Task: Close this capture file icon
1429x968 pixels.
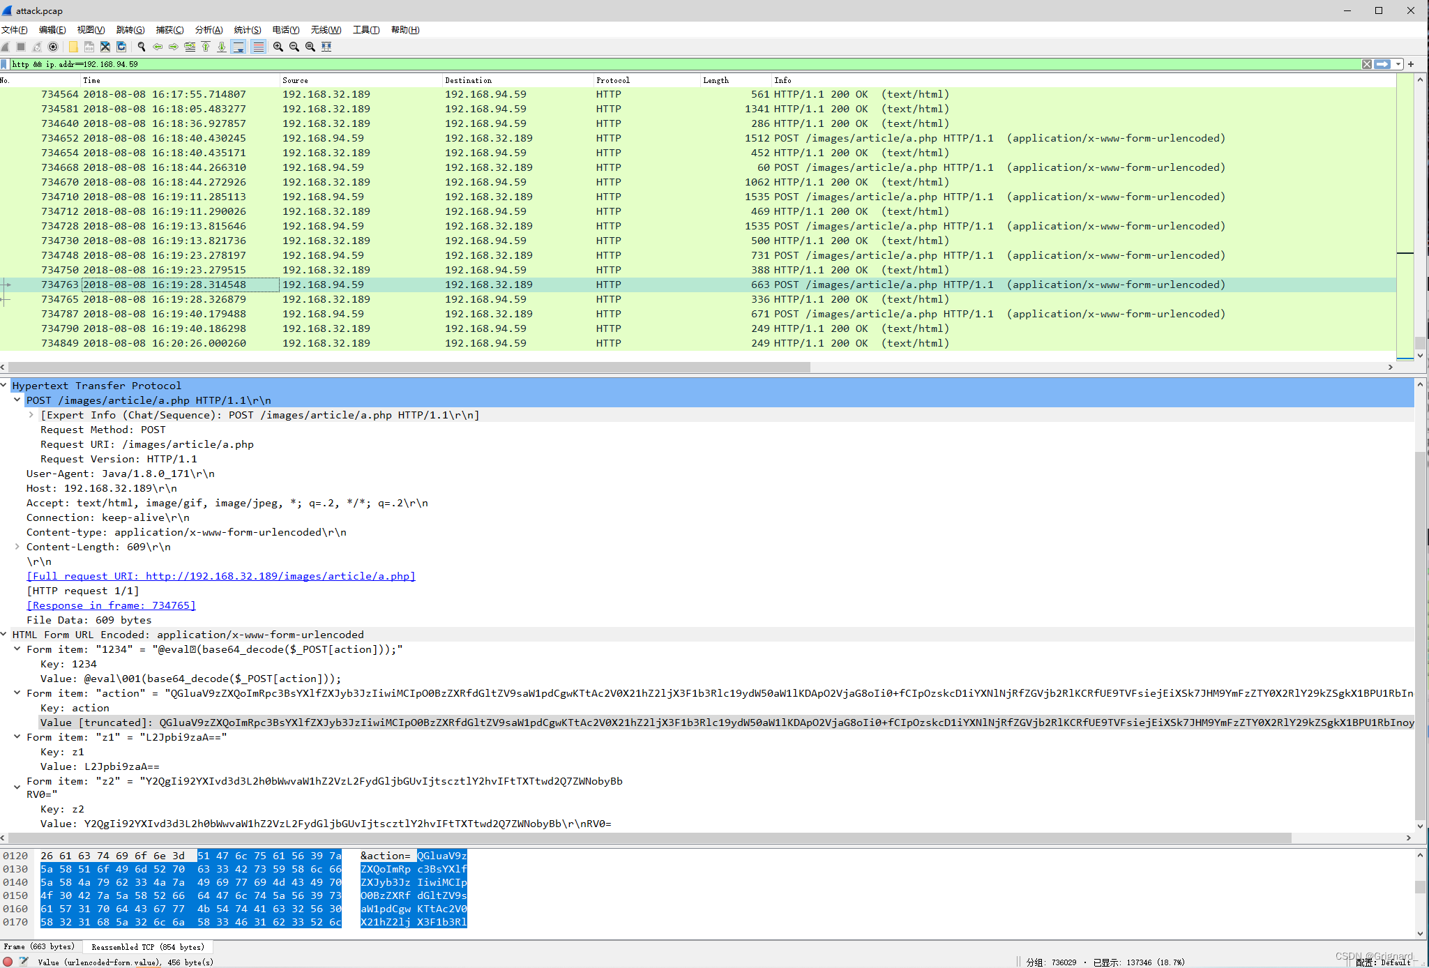Action: pyautogui.click(x=105, y=47)
